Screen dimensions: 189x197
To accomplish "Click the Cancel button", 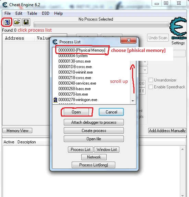I will 111,112.
